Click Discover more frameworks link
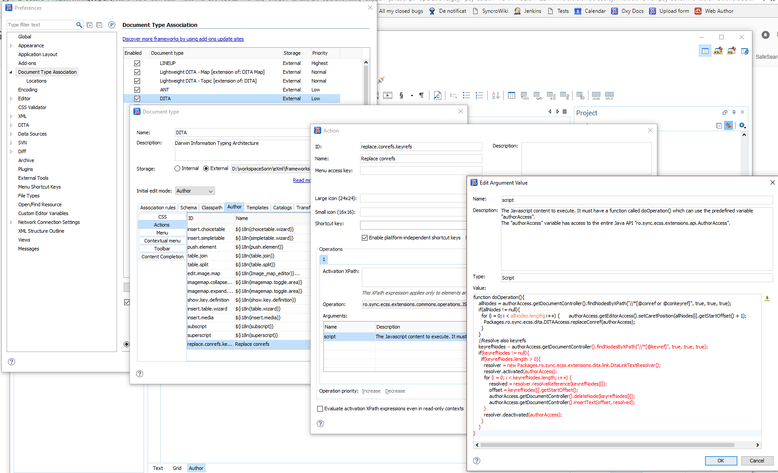Viewport: 778px width, 473px height. [183, 39]
